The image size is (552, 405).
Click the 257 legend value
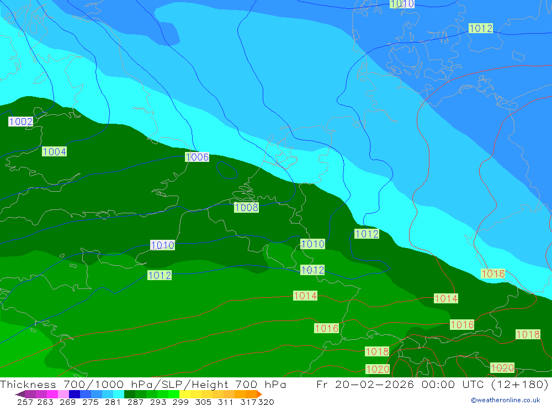click(25, 402)
